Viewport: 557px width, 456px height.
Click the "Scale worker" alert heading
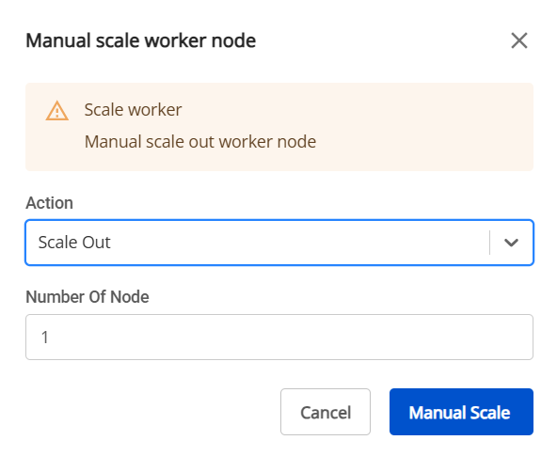pyautogui.click(x=133, y=110)
